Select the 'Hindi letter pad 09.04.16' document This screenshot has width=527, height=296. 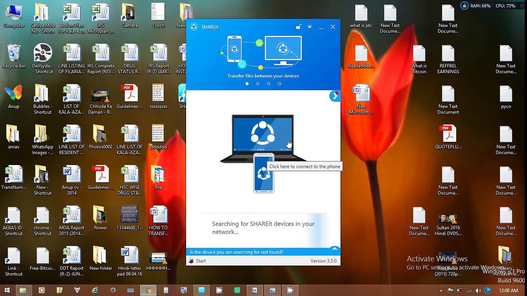[129, 261]
